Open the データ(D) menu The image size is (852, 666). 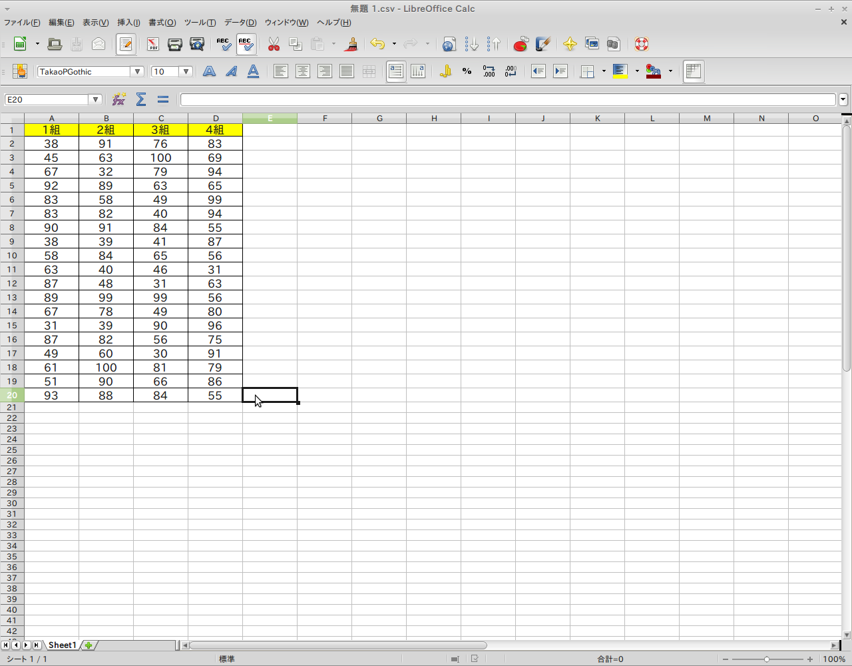point(240,23)
